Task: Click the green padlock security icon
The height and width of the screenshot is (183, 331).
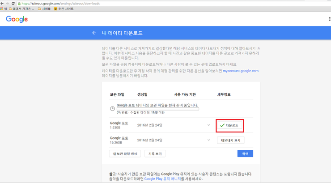Action: click(19, 4)
